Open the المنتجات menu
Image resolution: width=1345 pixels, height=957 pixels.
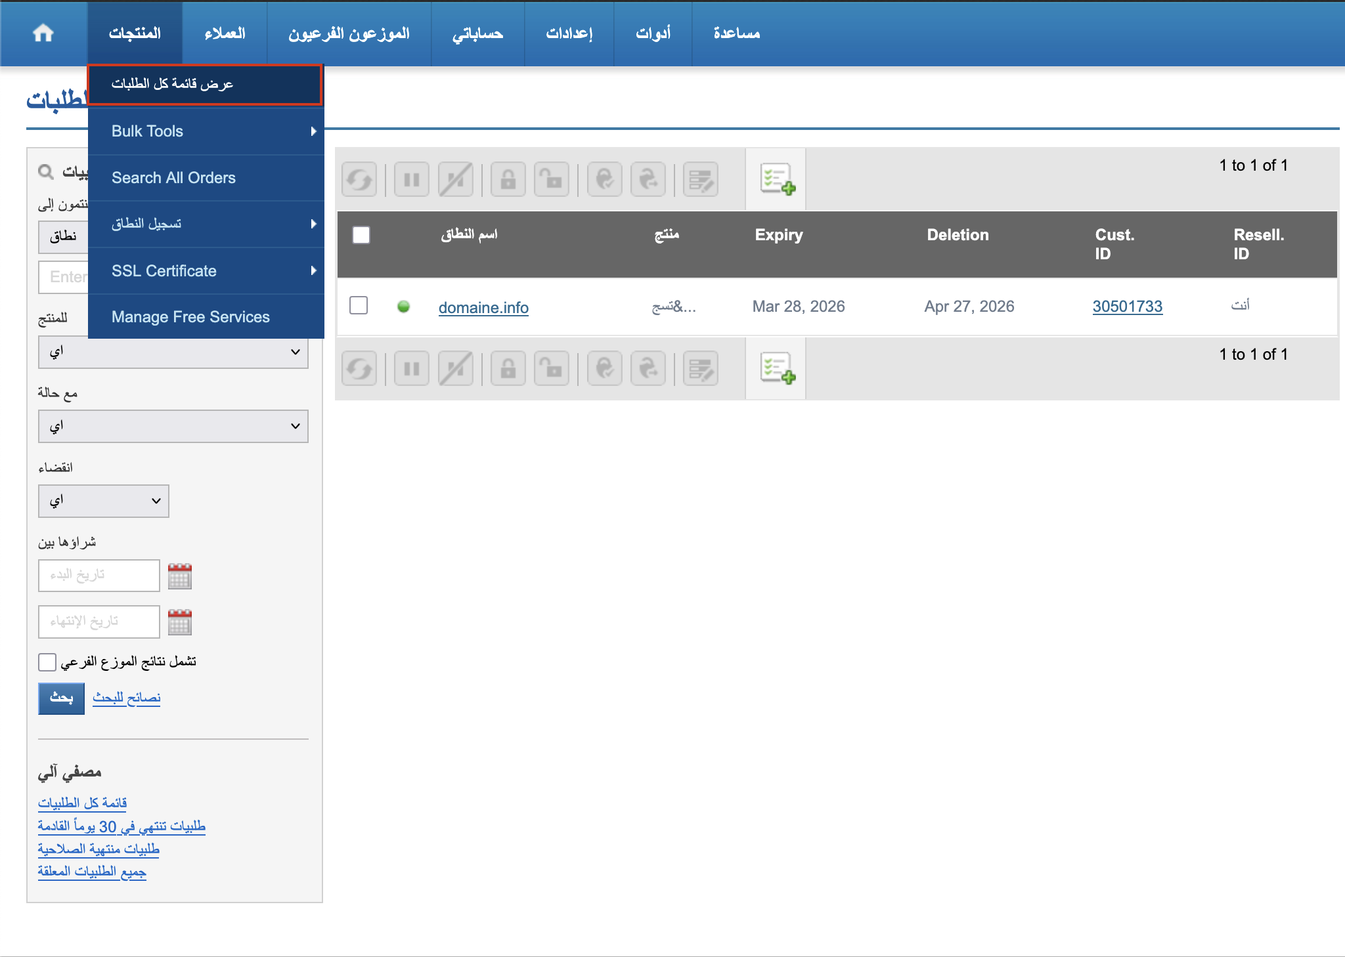135,33
